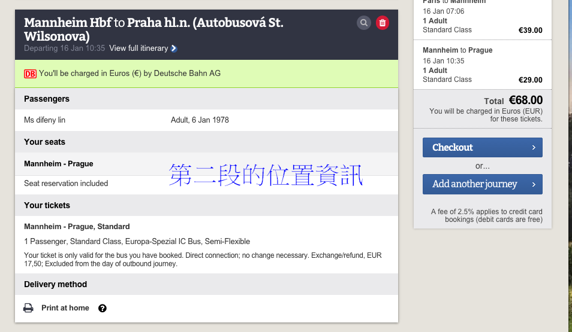Click the Delivery method section header

click(x=206, y=284)
